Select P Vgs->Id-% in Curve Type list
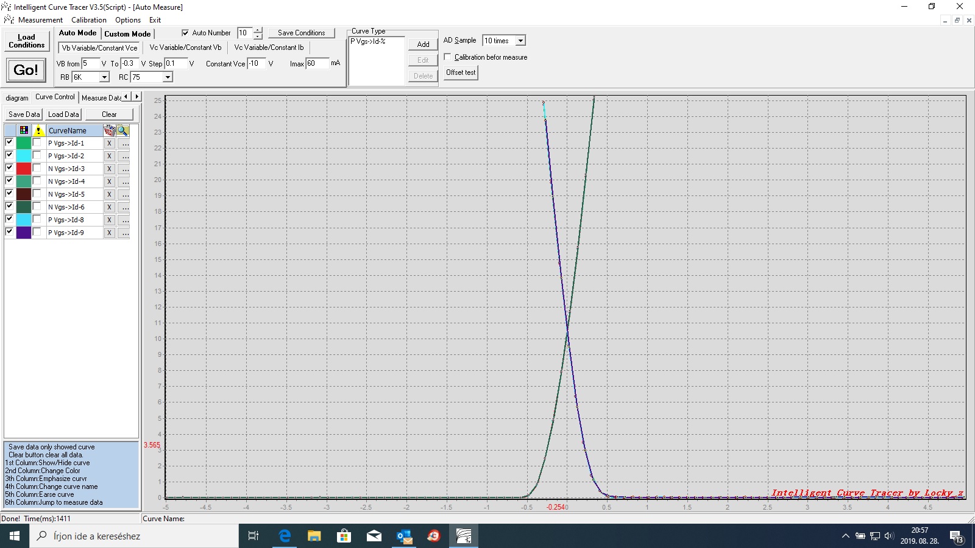 click(368, 41)
